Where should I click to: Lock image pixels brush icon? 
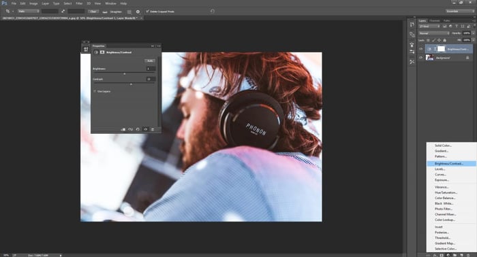pyautogui.click(x=434, y=40)
